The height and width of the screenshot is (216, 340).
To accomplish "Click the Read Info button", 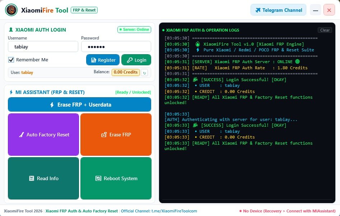I will point(43,178).
